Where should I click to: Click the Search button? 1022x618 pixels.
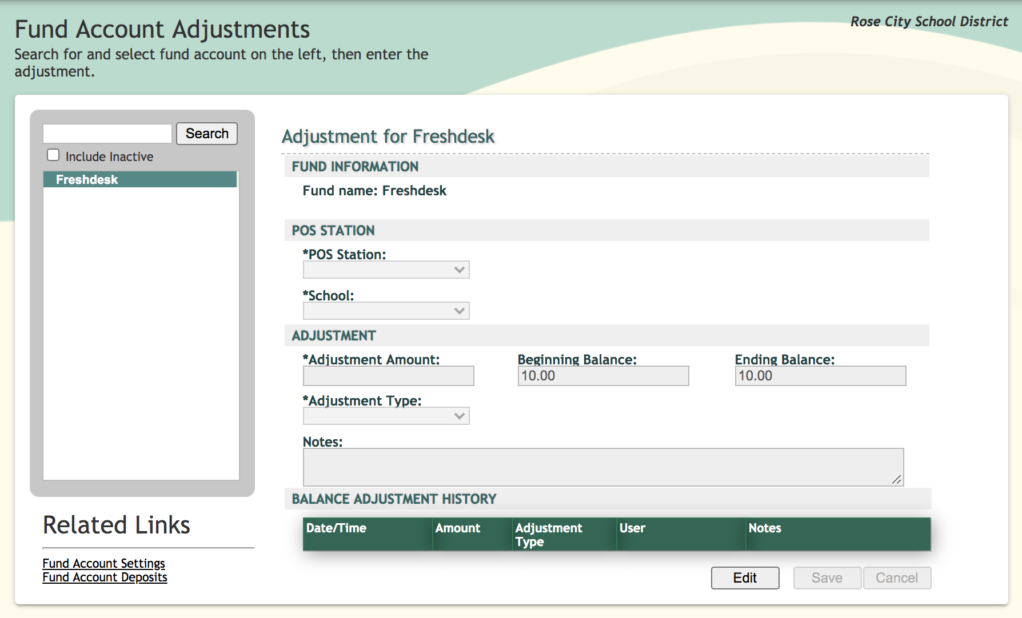[x=207, y=134]
